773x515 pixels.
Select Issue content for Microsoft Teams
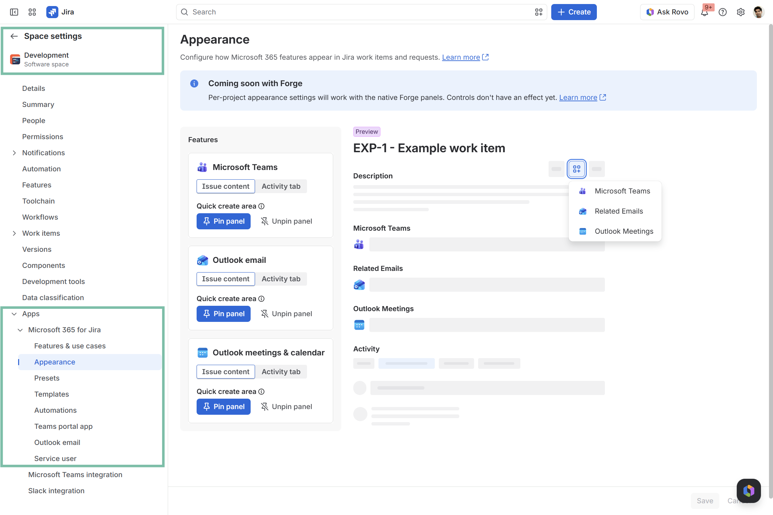click(225, 186)
